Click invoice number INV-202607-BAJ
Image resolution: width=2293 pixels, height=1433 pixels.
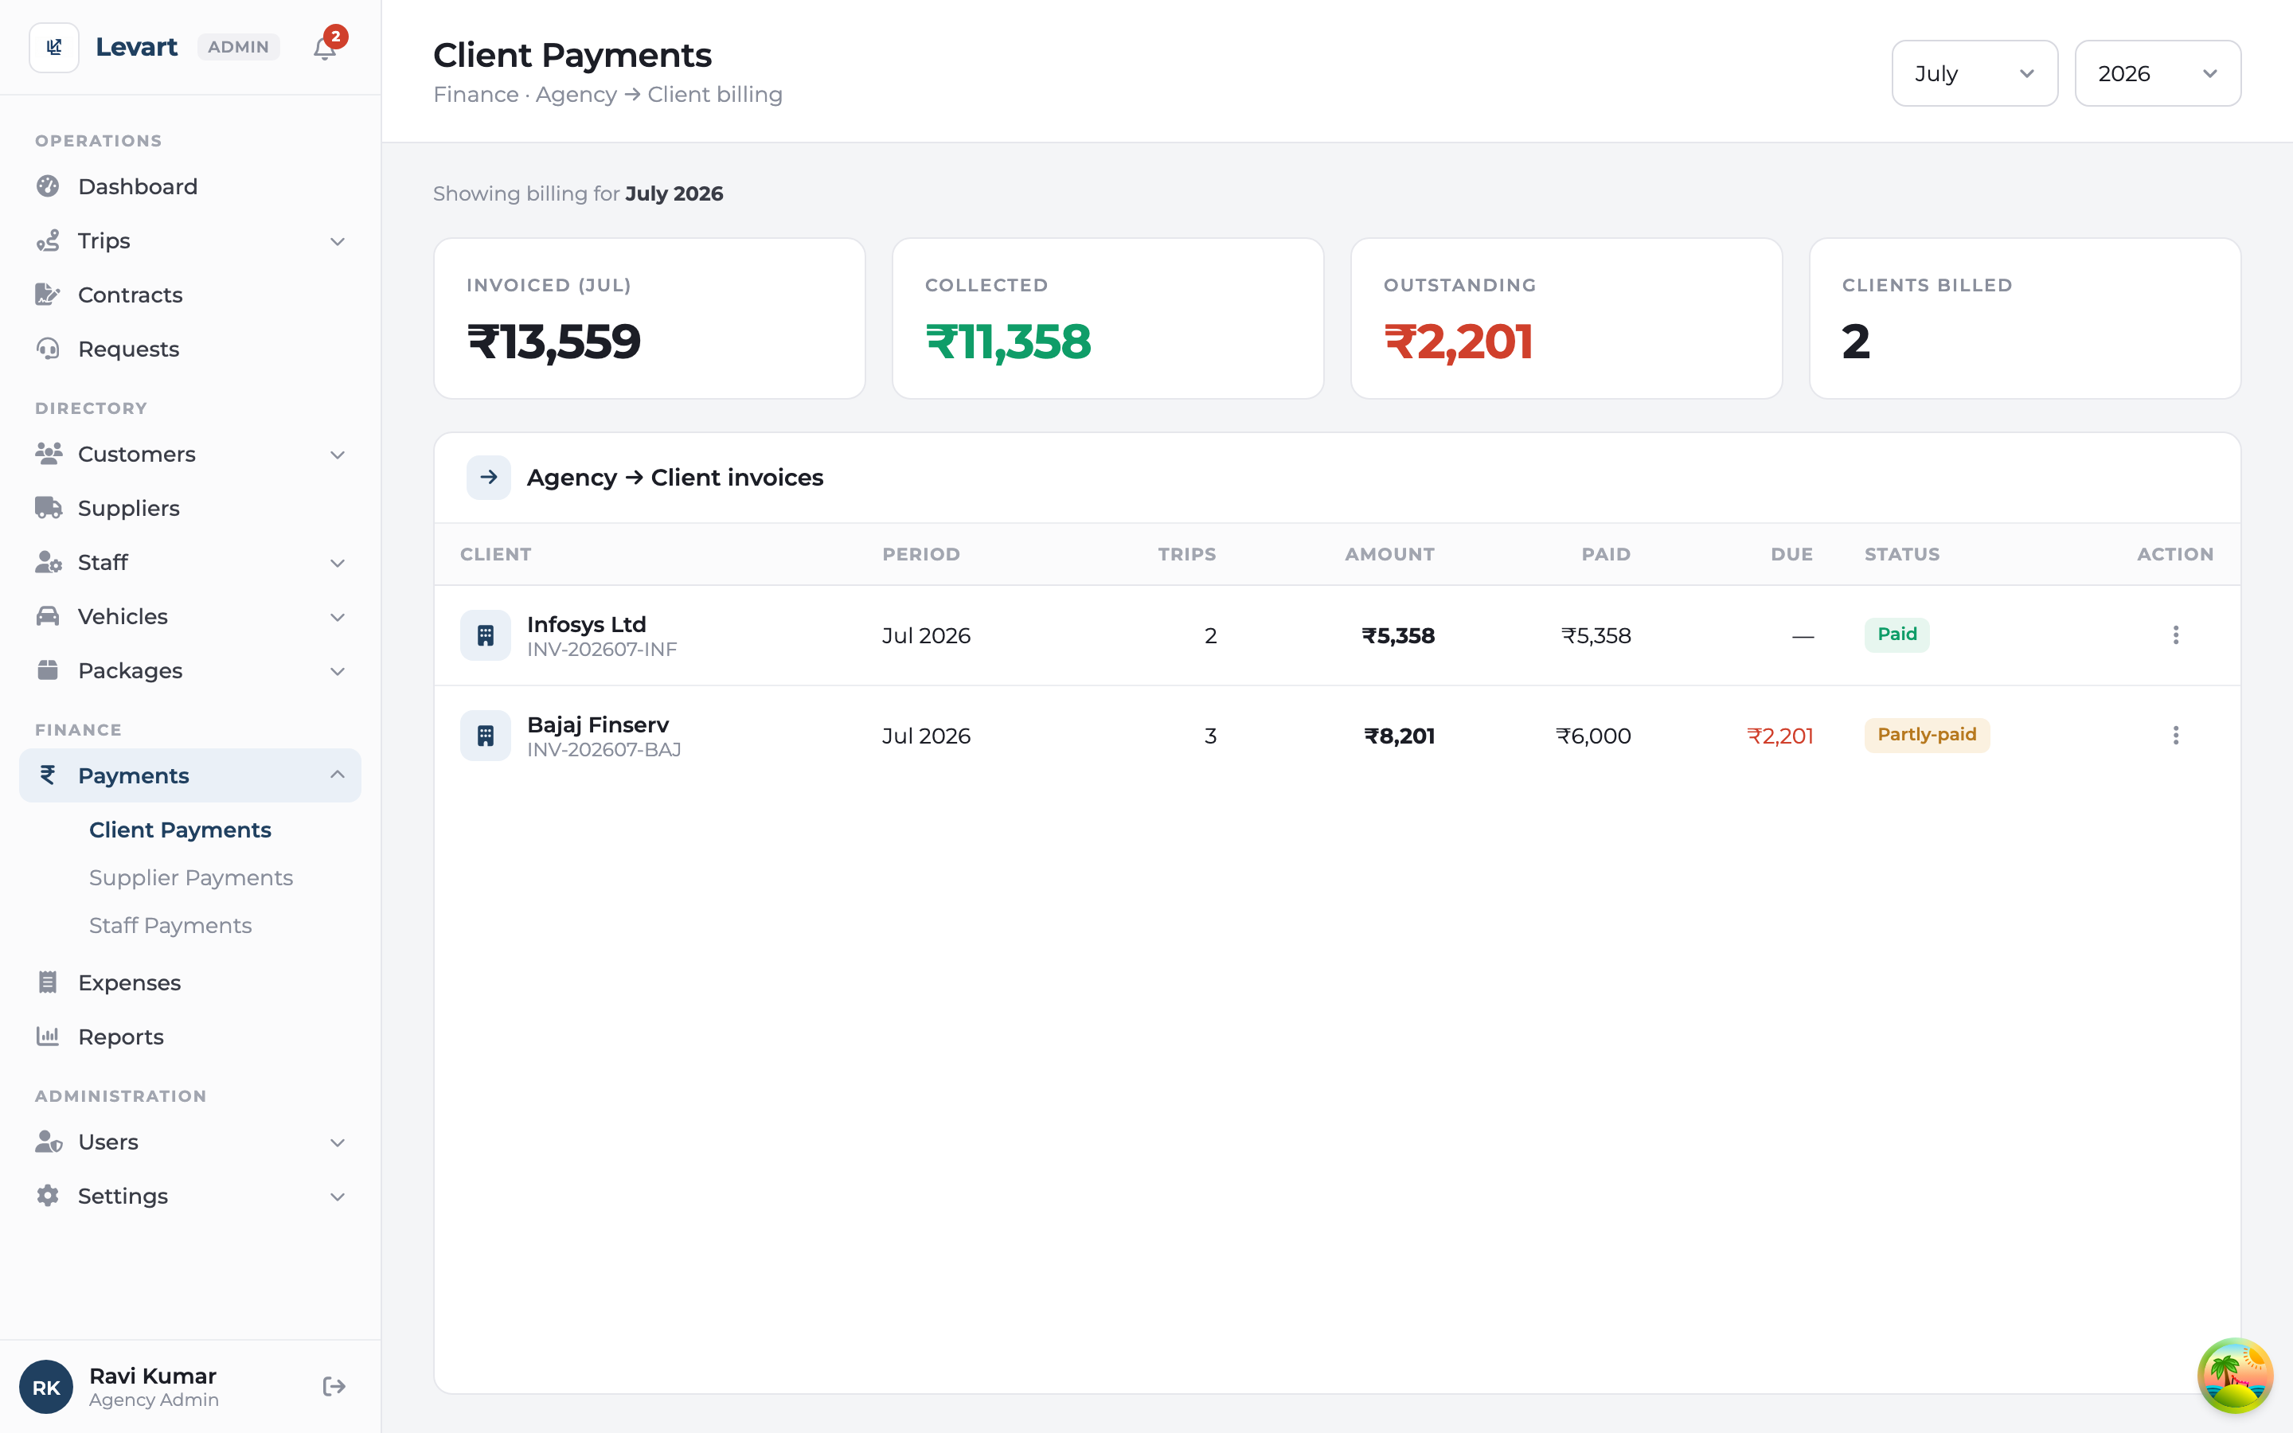[x=604, y=750]
